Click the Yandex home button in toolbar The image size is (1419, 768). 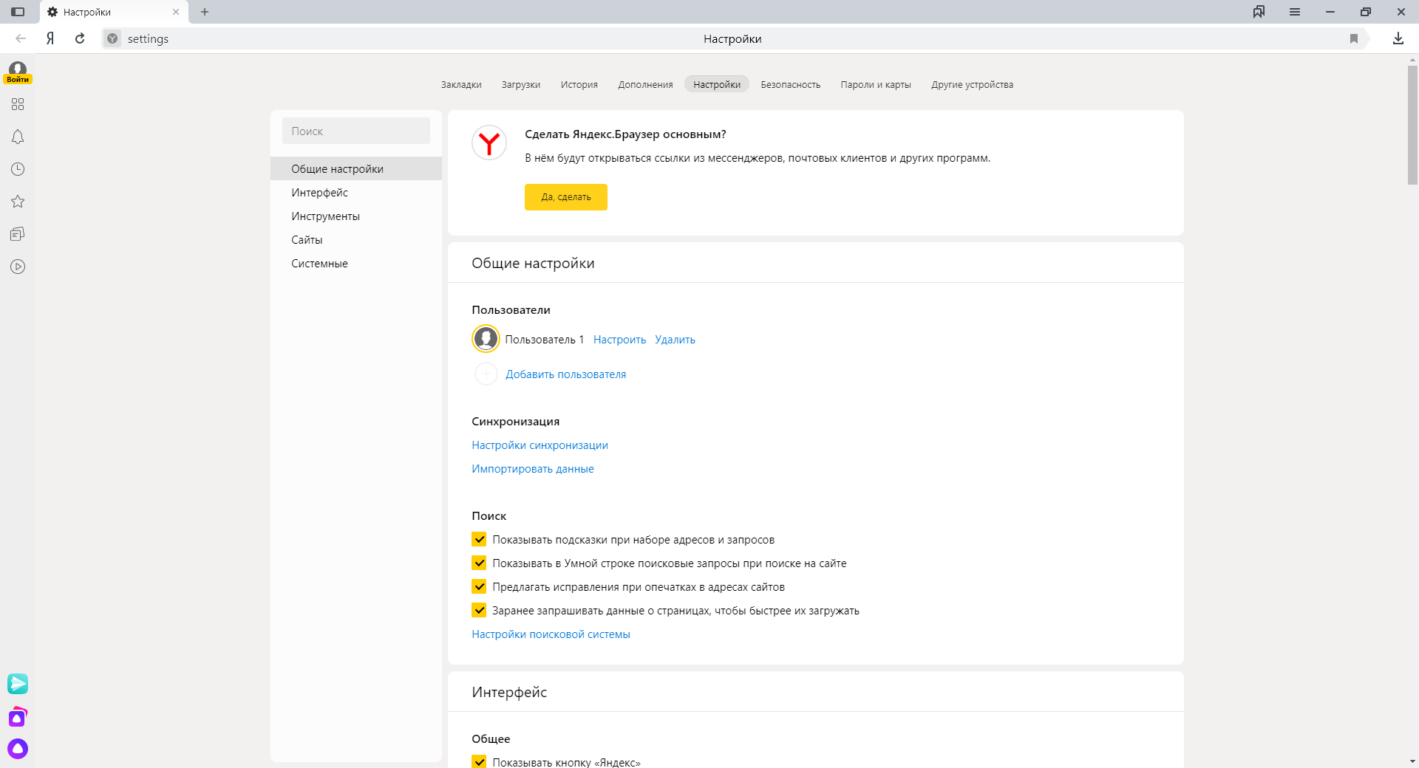tap(50, 38)
